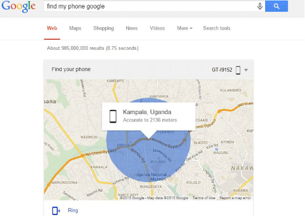Screen dimensions: 305x216
Task: Click the NABWERU label on the map
Action: click(90, 137)
